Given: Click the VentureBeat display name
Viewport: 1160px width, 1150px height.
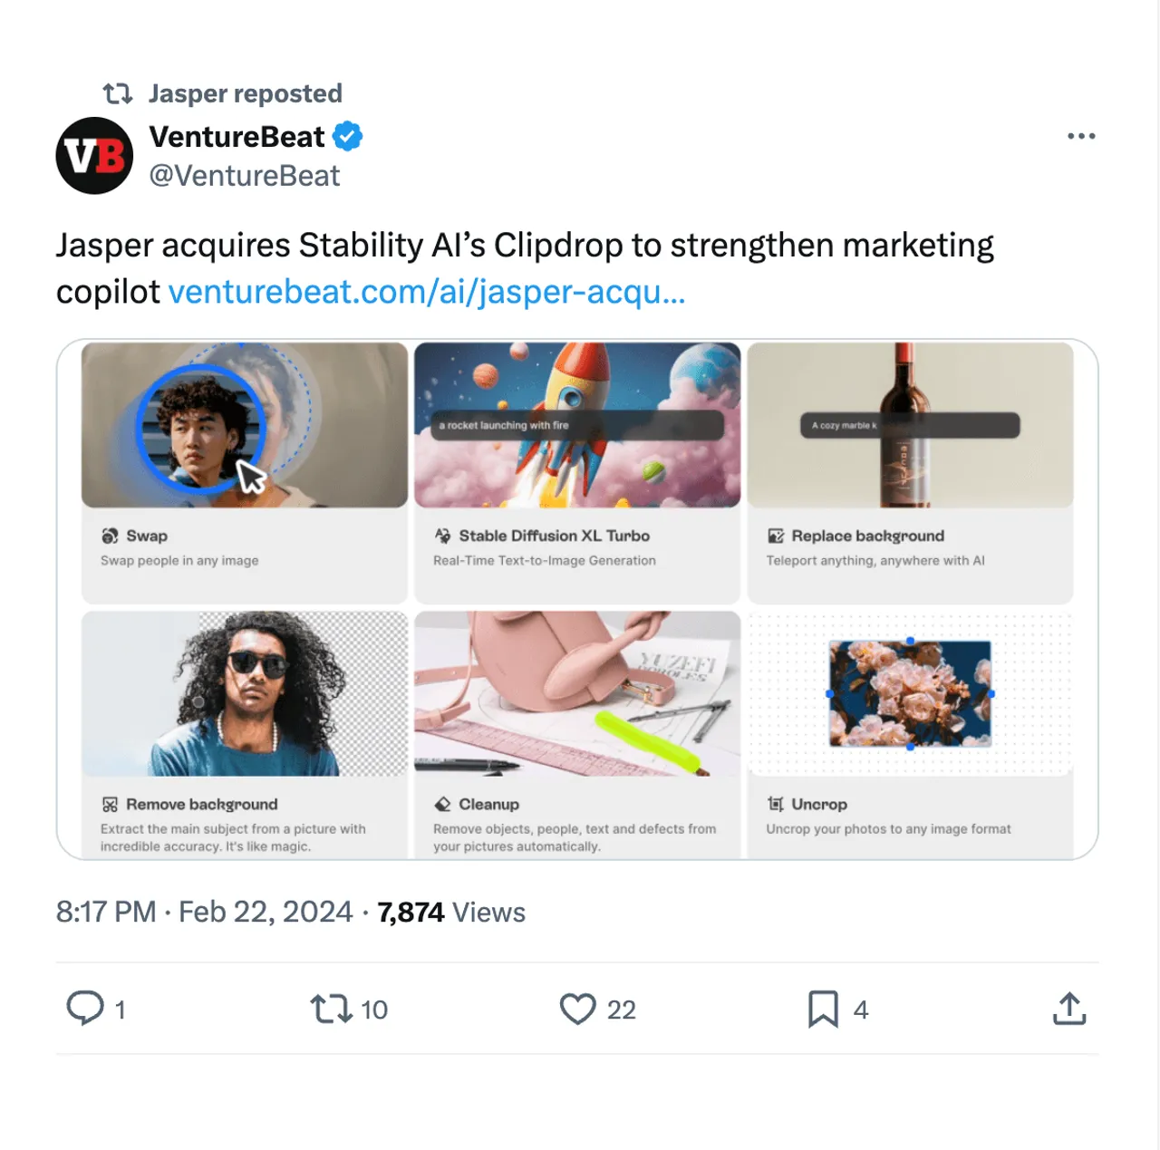Looking at the screenshot, I should click(x=237, y=136).
